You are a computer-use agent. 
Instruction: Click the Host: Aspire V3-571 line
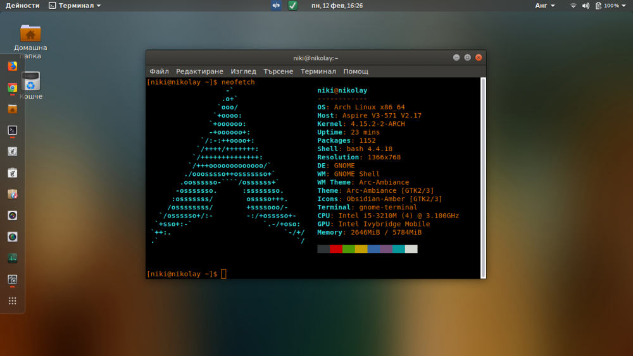pyautogui.click(x=370, y=115)
